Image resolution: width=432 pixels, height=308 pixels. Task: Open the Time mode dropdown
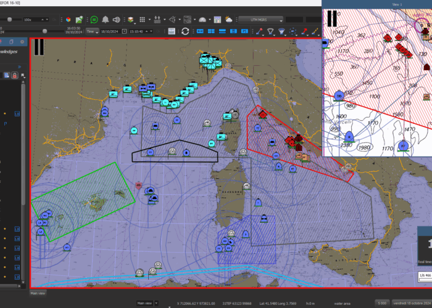pos(92,31)
